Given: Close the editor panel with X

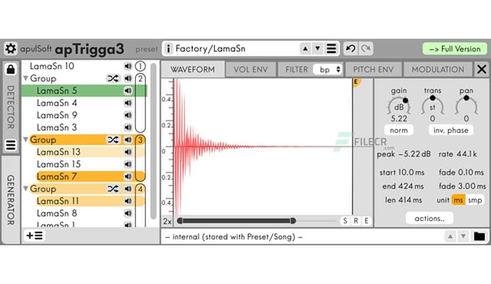Looking at the screenshot, I should (482, 69).
